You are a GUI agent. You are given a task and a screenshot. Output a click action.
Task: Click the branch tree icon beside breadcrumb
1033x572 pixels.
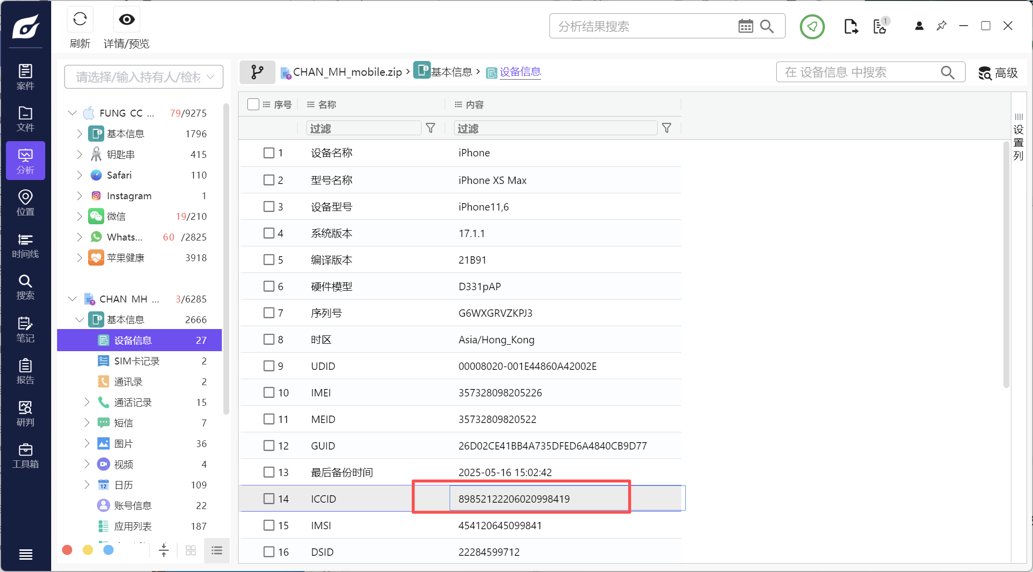pos(257,72)
